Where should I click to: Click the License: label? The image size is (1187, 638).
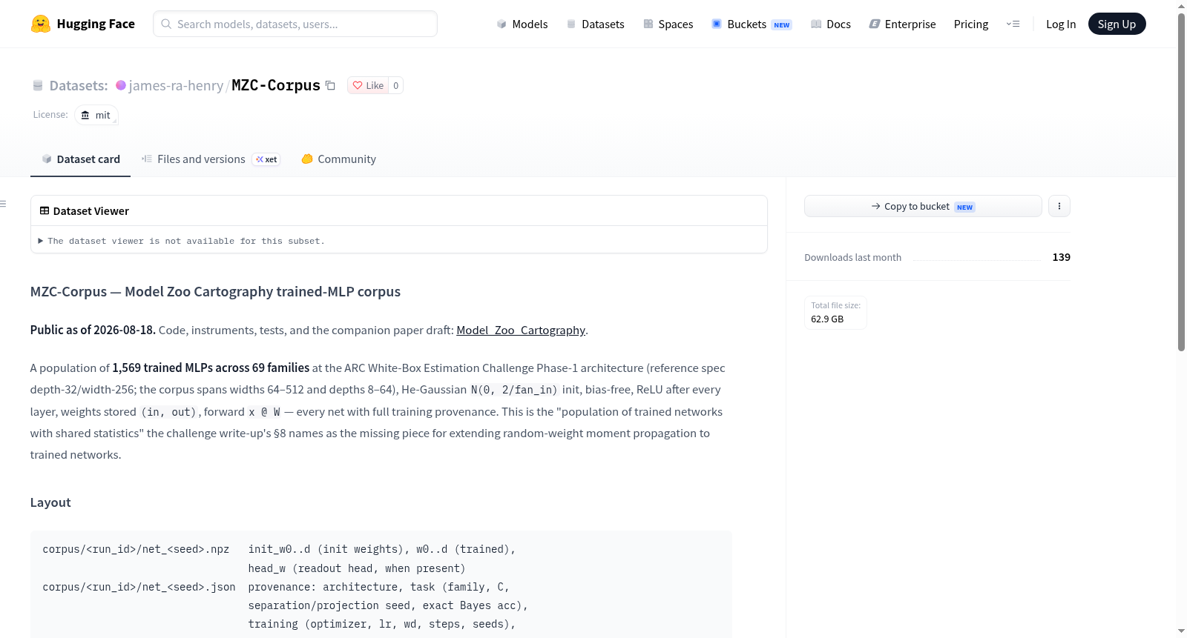click(x=50, y=115)
